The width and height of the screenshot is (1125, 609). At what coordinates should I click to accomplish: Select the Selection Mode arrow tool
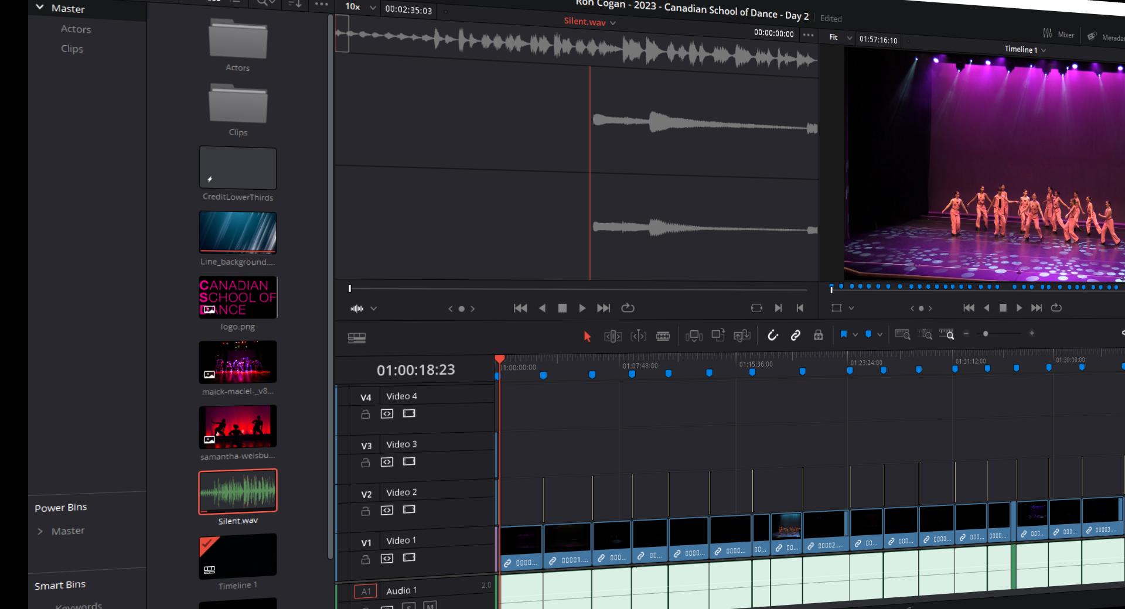587,337
